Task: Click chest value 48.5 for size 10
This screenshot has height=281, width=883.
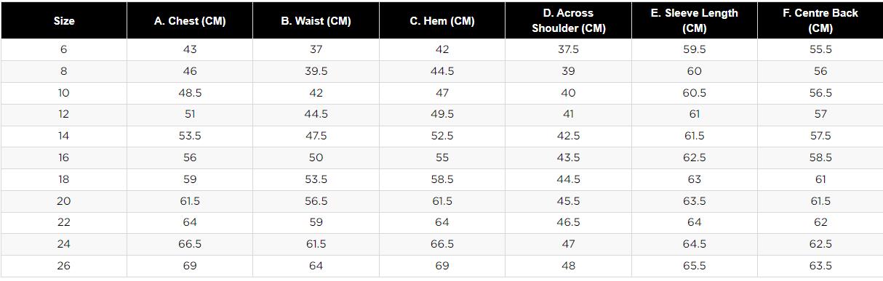Action: point(190,93)
